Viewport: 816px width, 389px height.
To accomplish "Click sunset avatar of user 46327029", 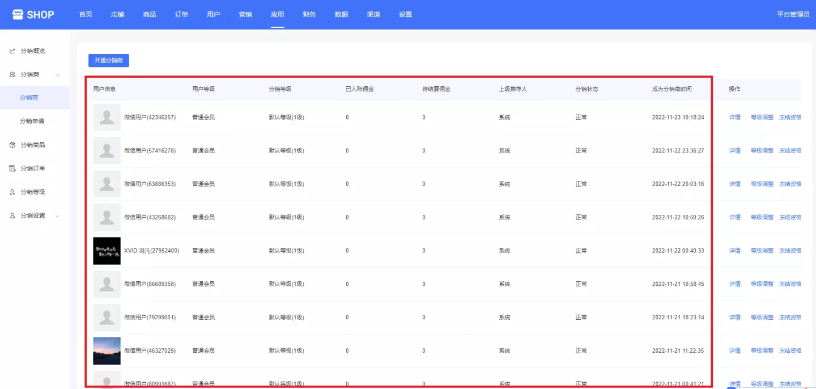I will pyautogui.click(x=107, y=351).
